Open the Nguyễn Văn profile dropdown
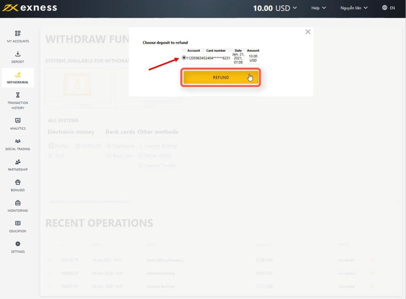Screen dimensions: 406x299 point(354,8)
